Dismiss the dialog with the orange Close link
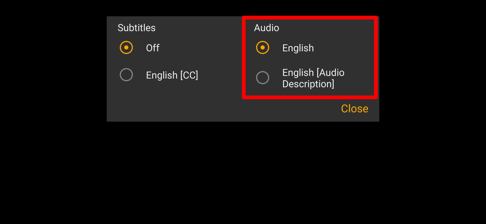Screen dimensions: 486x224 pos(354,109)
